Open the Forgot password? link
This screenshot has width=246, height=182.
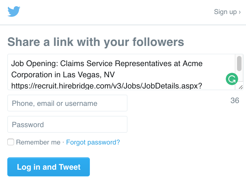93,142
